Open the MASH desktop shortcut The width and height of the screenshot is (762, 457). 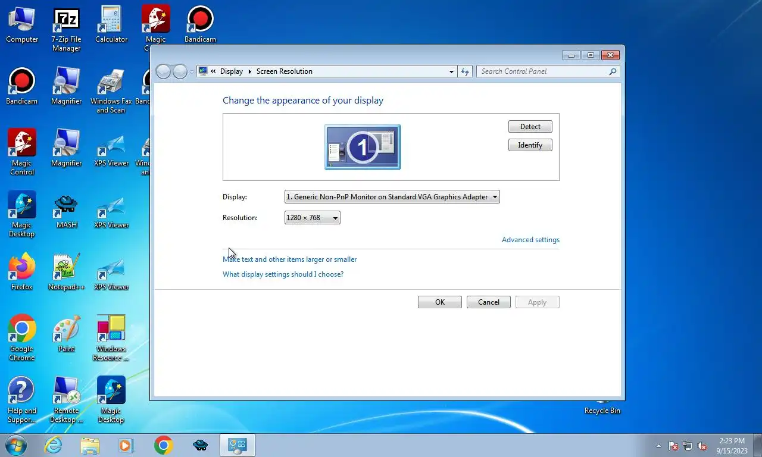(66, 211)
